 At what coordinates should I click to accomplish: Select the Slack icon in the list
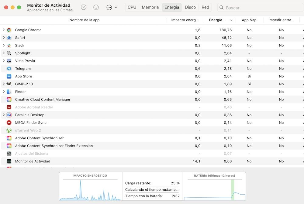point(9,45)
